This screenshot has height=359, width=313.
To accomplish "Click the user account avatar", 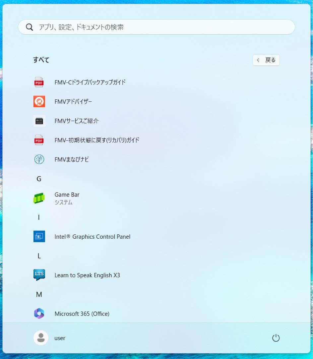I will (41, 338).
